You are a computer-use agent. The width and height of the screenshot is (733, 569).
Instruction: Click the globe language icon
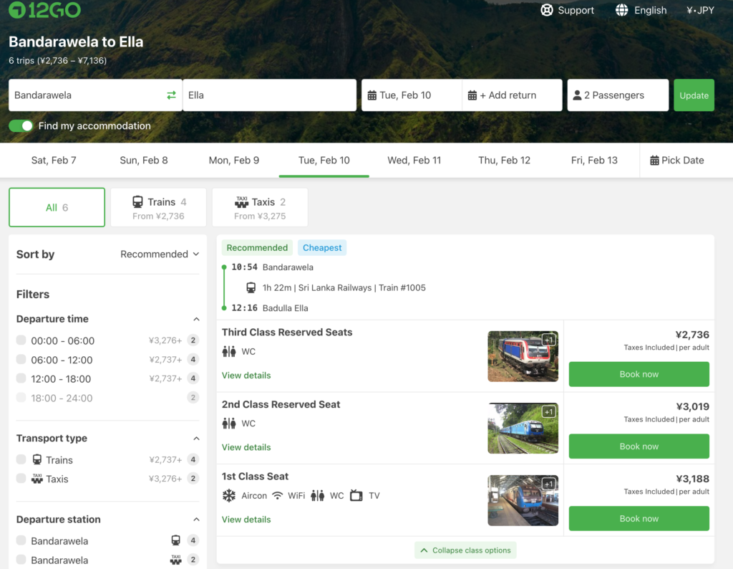pos(621,10)
